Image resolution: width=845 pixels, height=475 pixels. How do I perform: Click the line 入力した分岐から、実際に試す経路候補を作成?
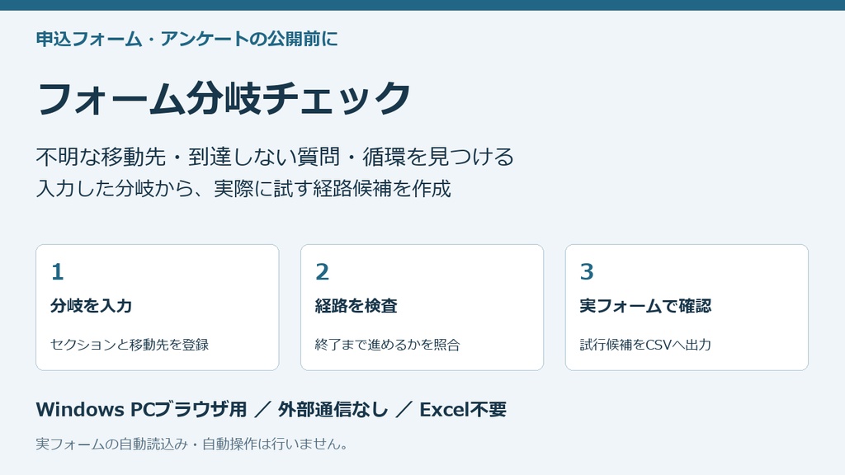tap(243, 189)
